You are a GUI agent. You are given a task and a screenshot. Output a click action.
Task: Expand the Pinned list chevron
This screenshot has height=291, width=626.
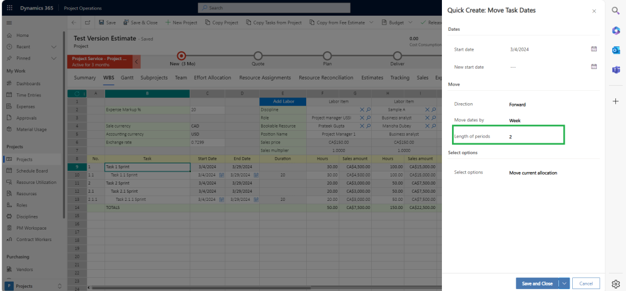coord(54,58)
